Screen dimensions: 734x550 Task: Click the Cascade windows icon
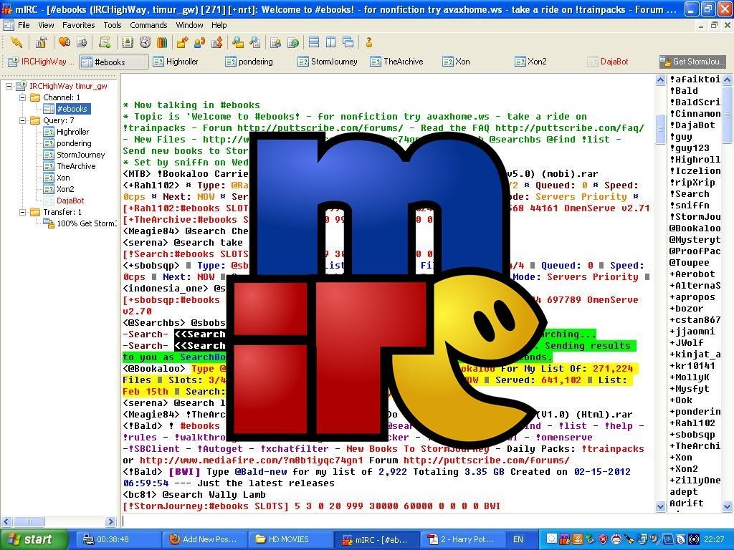coord(348,42)
